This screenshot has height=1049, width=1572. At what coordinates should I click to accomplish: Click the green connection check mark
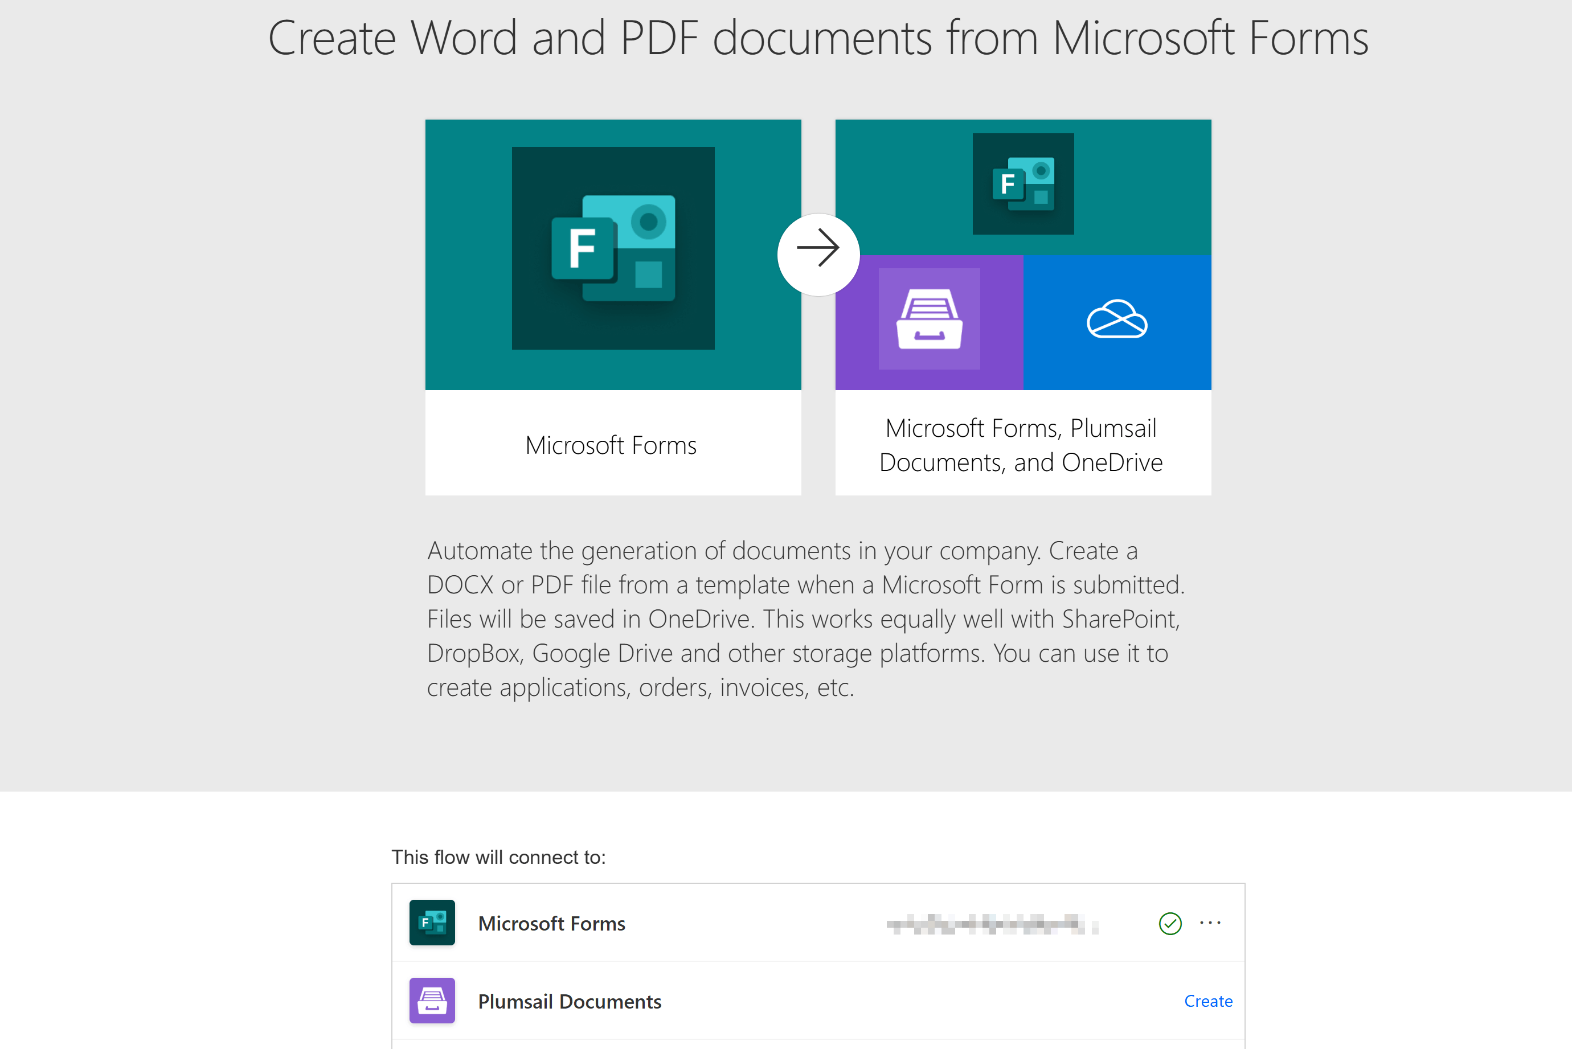click(x=1170, y=923)
